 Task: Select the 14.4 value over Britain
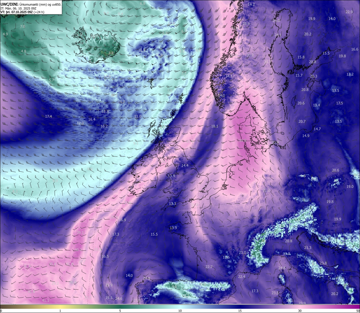coord(185,166)
